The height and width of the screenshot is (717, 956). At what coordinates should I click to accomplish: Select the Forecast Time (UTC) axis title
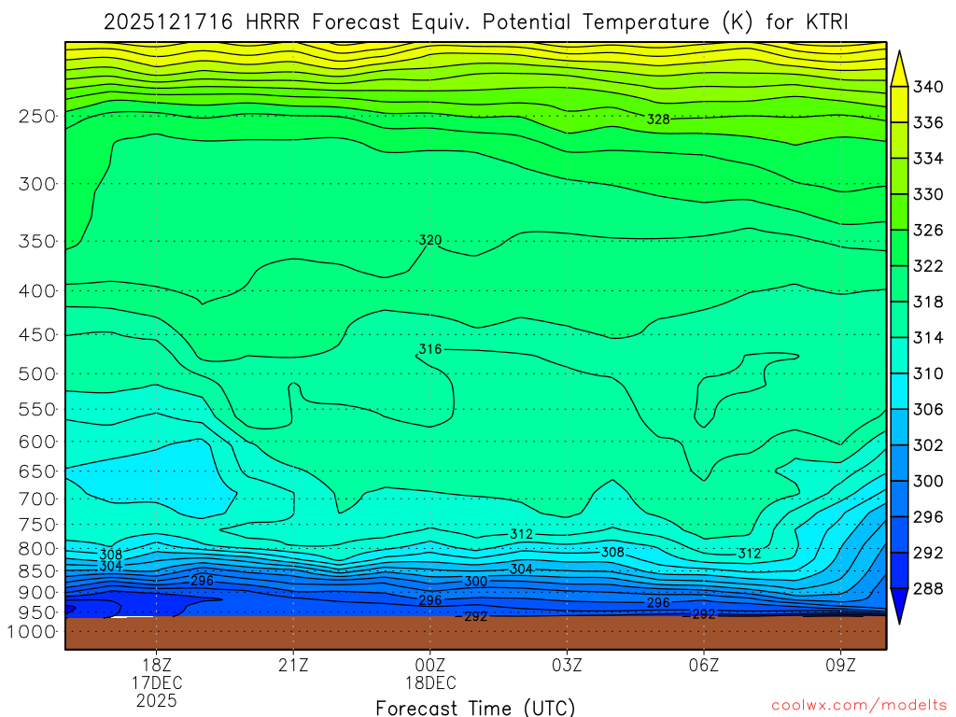coord(475,708)
